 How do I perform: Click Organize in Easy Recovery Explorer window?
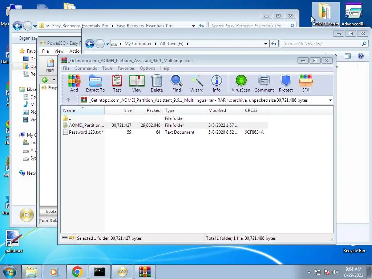tap(27, 38)
